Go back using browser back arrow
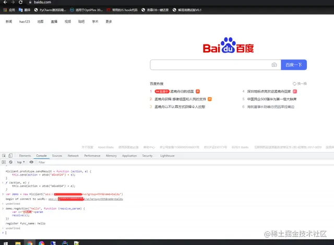 [5, 2]
